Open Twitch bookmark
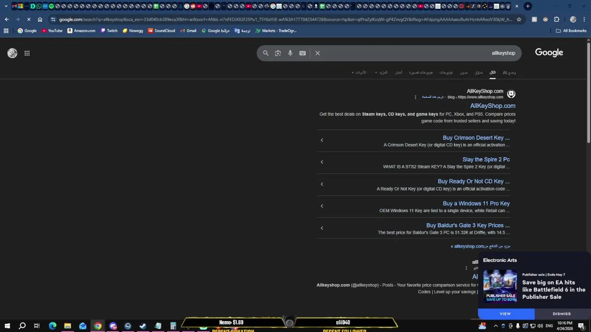 (x=109, y=31)
